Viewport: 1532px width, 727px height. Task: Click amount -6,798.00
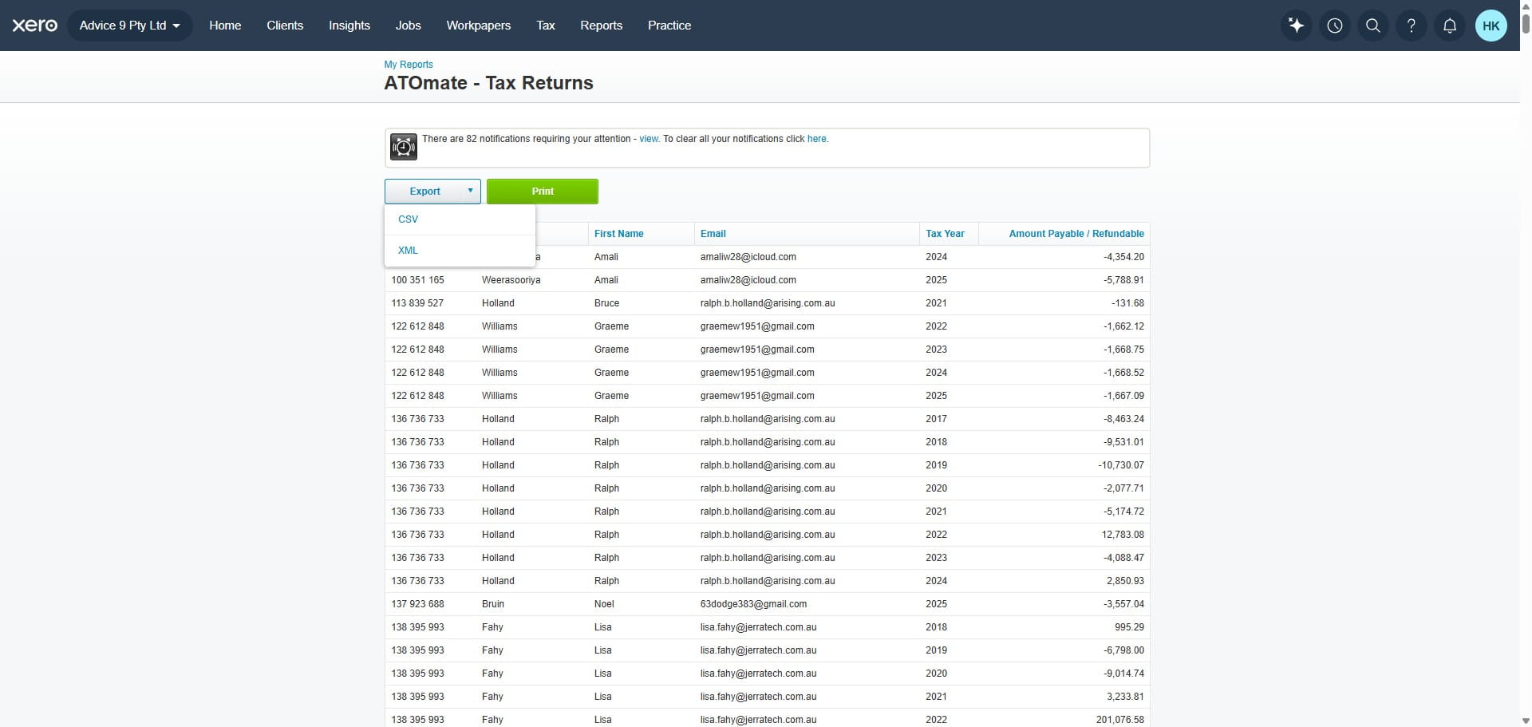click(x=1123, y=650)
